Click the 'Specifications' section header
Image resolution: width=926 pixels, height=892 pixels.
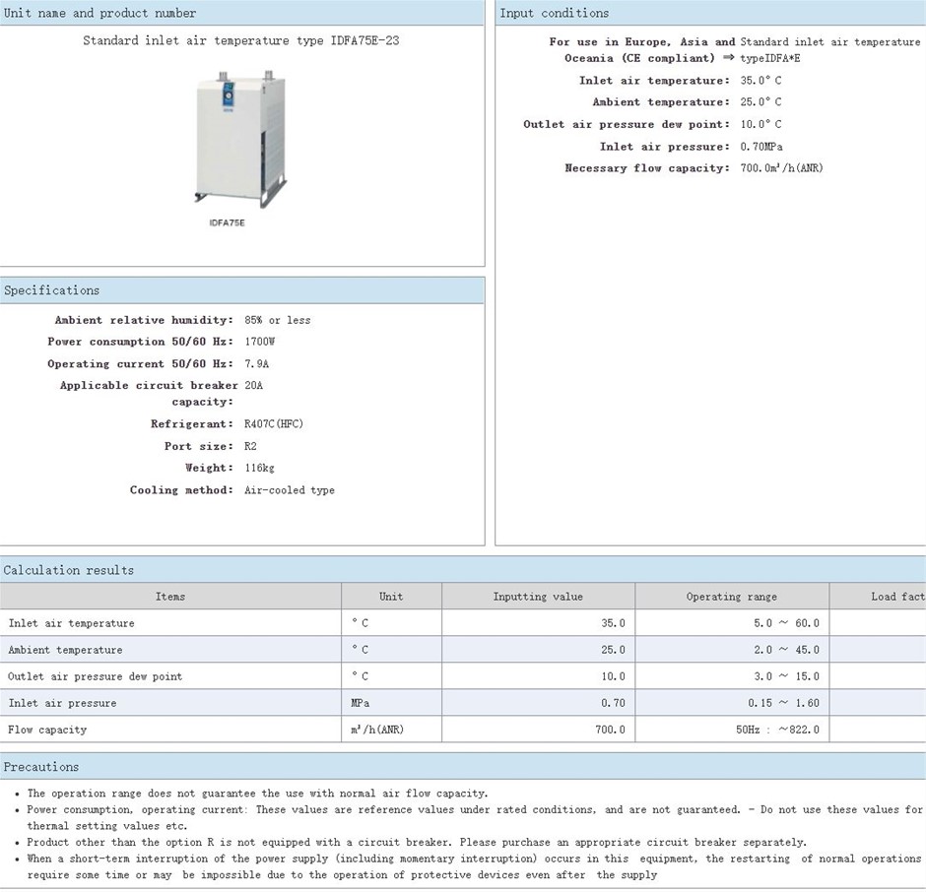(52, 290)
